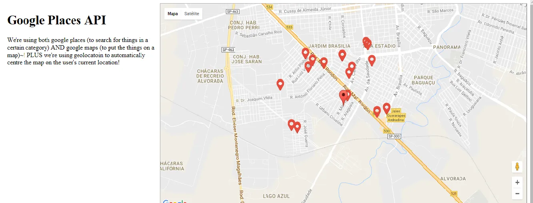Click the marker near R. Dr. Joaquim Vilela

click(x=280, y=84)
